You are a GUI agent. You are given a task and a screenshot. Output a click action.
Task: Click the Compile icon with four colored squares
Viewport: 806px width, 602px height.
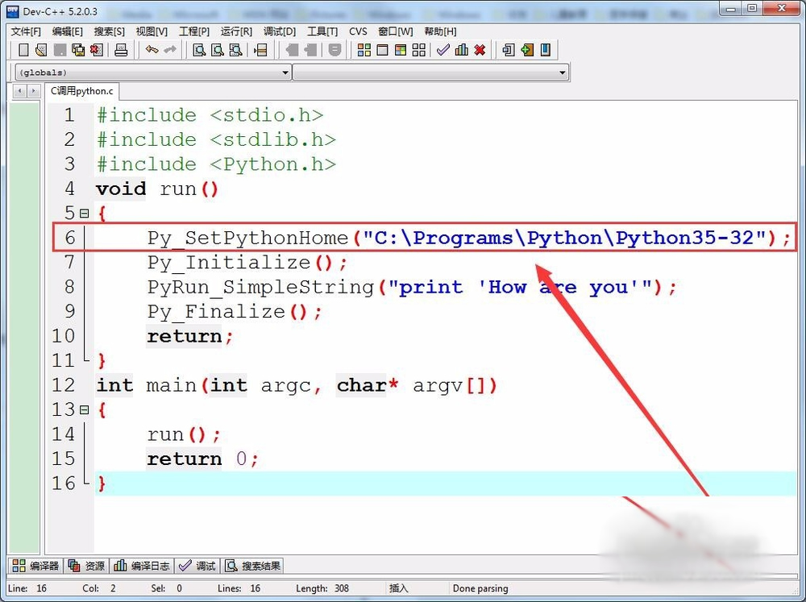[x=364, y=50]
